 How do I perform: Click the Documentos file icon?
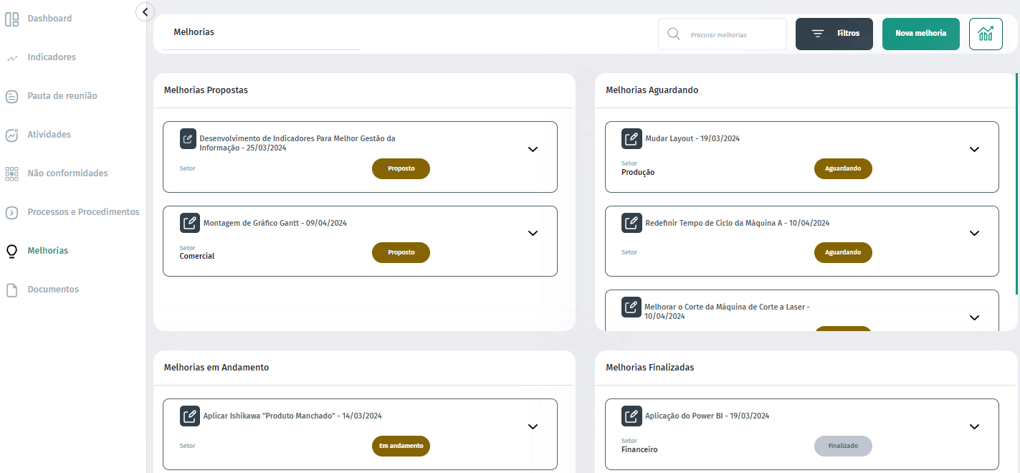tap(11, 290)
